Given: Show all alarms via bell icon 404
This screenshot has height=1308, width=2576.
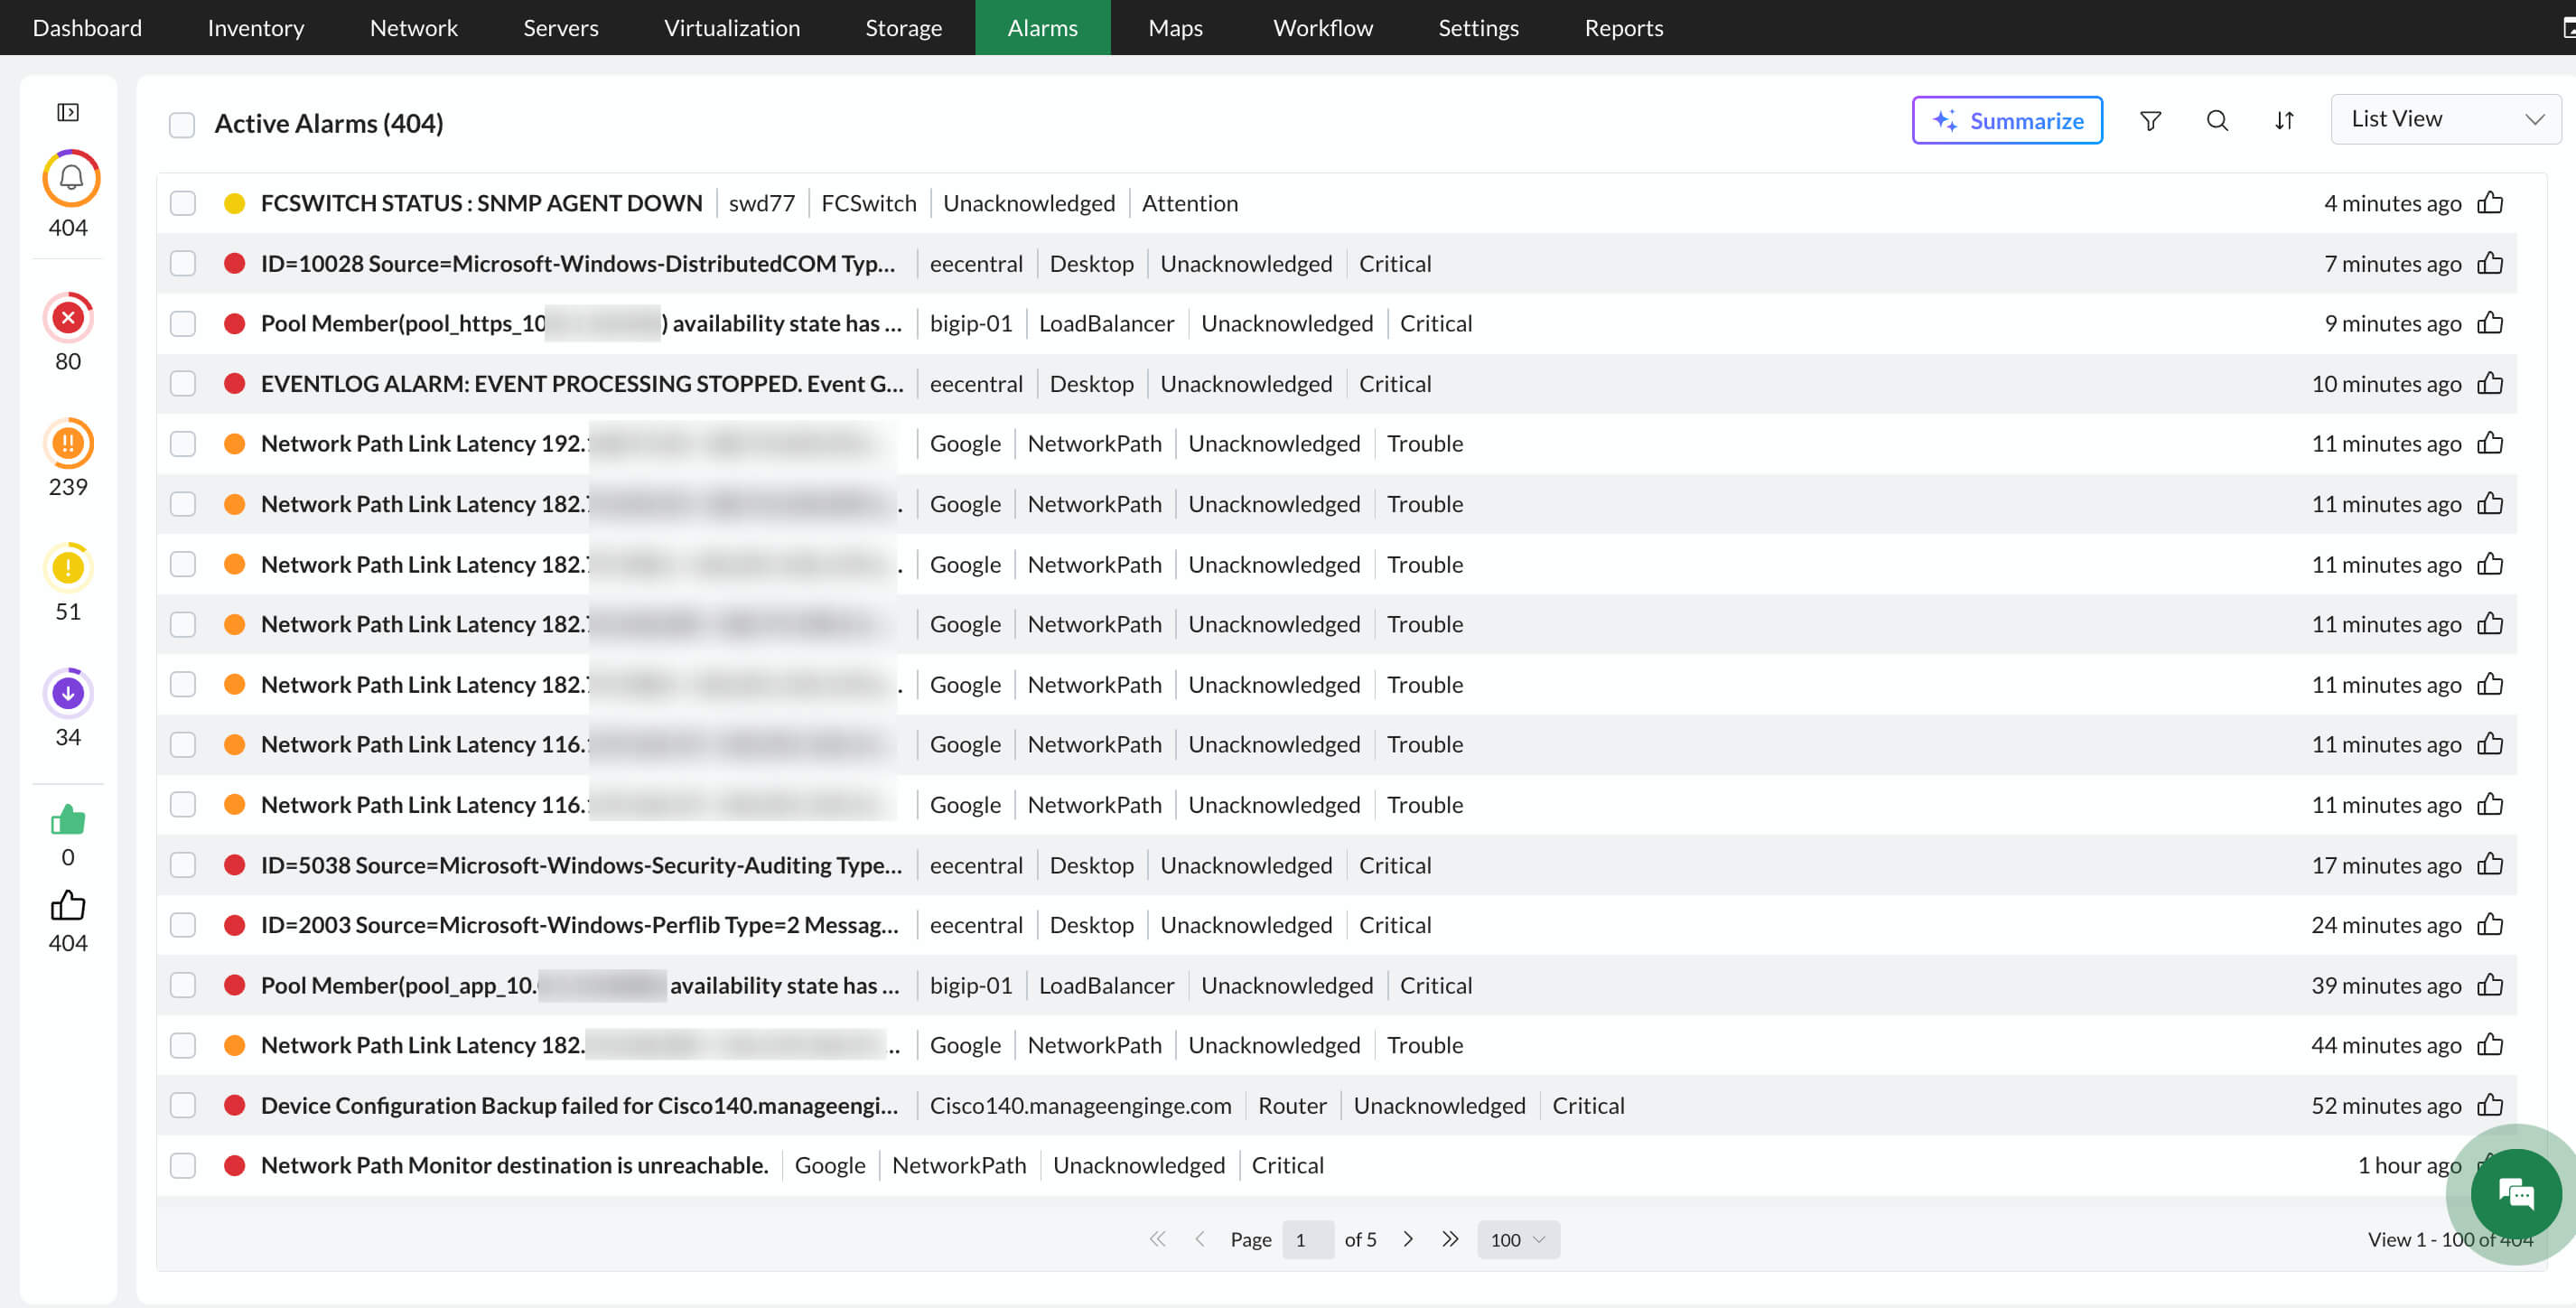Looking at the screenshot, I should pos(70,178).
